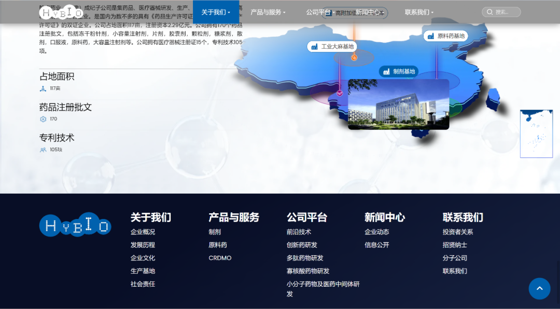
Task: Click footer heading 新闻中心
Action: [385, 217]
